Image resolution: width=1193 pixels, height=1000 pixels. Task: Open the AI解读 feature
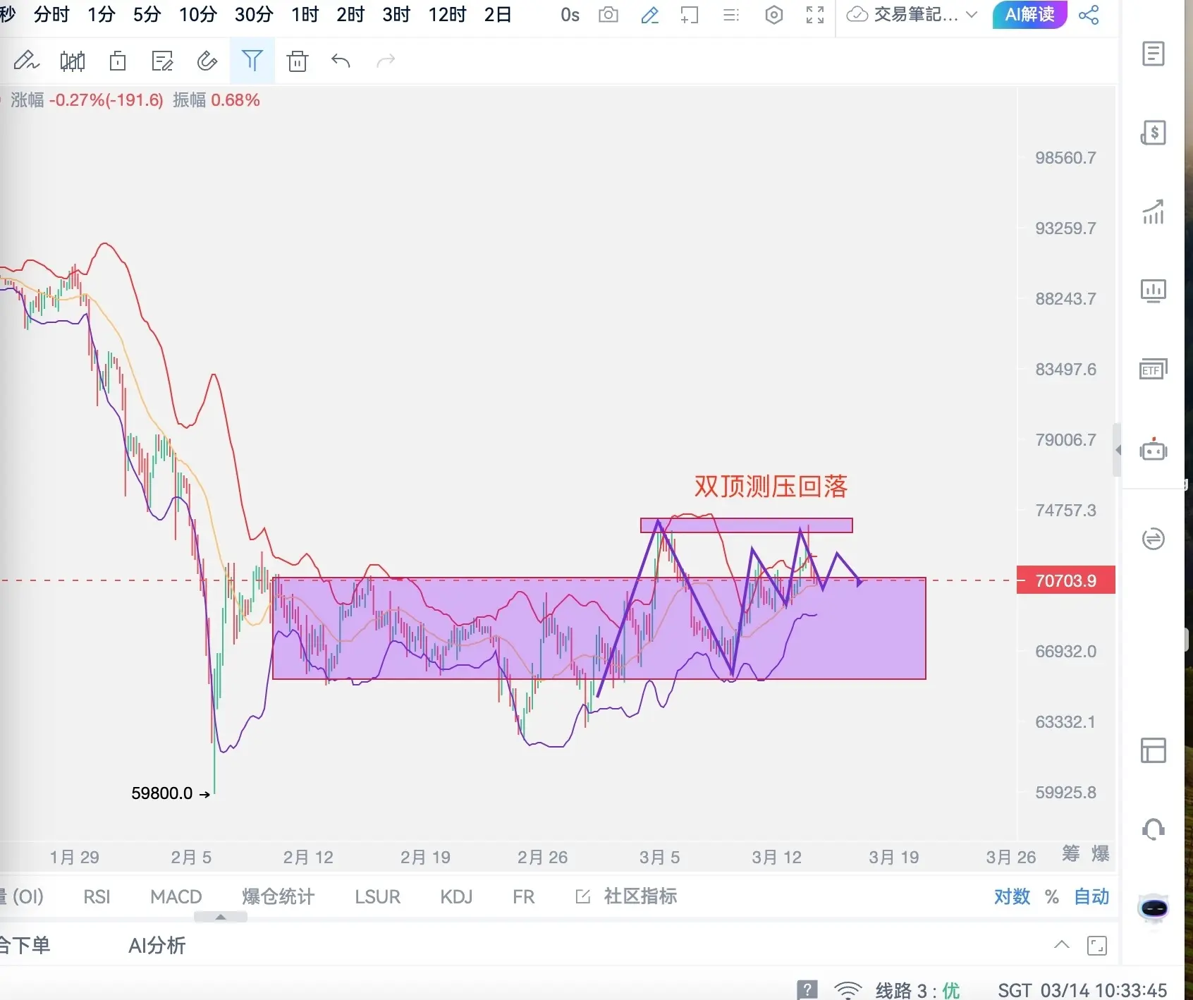coord(1029,14)
